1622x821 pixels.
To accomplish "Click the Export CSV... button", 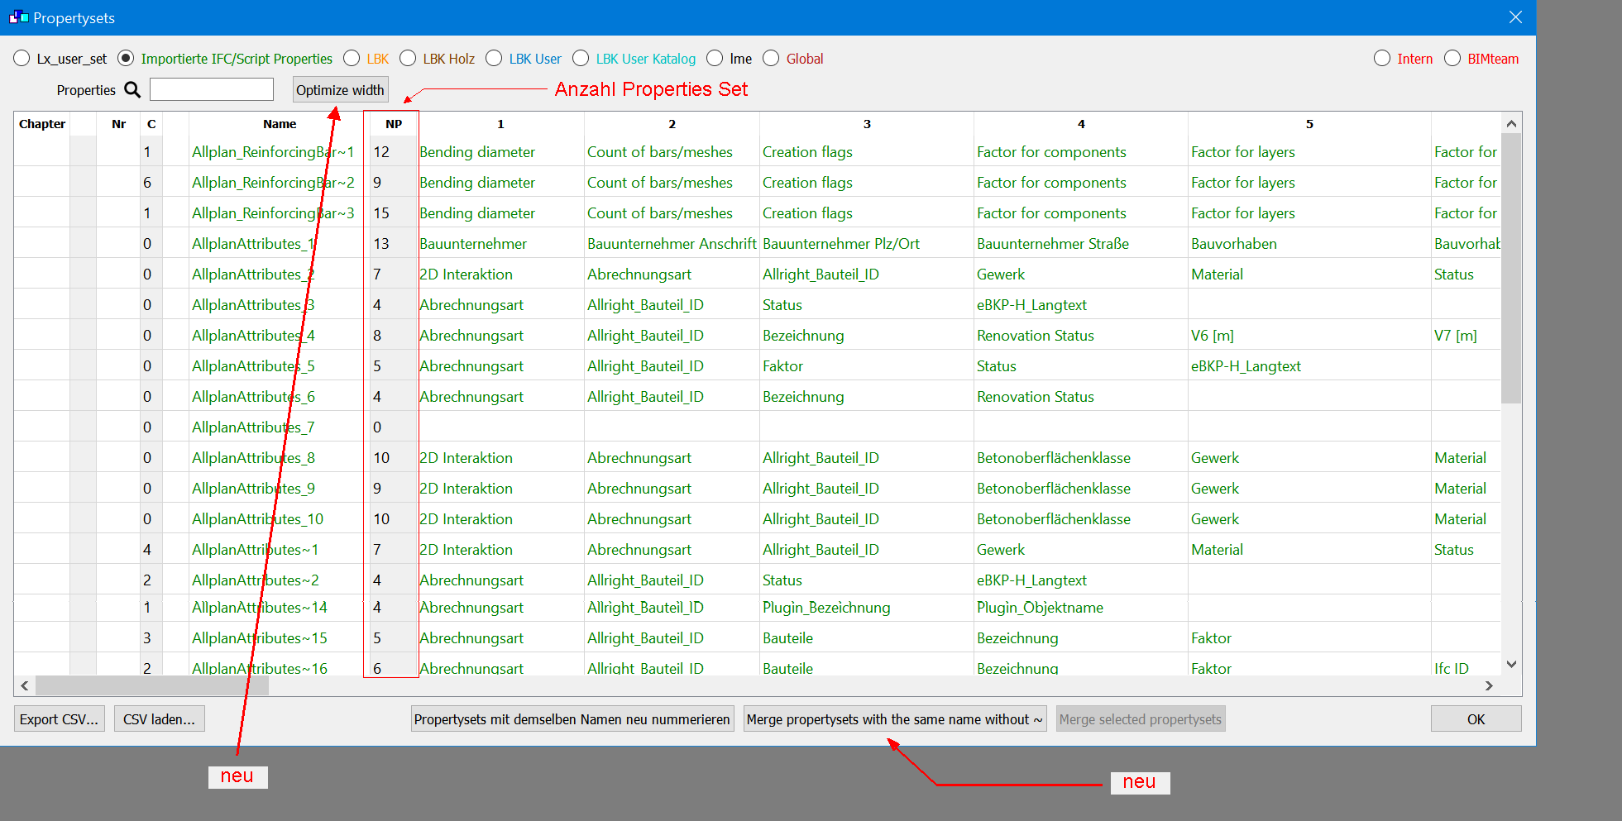I will click(59, 718).
